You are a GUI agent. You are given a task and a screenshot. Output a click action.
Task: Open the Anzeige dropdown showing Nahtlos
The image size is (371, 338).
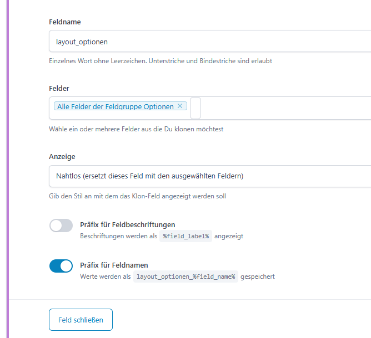click(210, 176)
